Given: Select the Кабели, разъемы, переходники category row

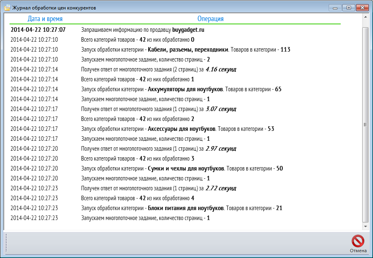Looking at the screenshot, I should click(175, 50).
